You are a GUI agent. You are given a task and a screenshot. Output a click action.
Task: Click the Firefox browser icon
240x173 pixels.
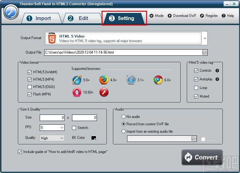(104, 80)
